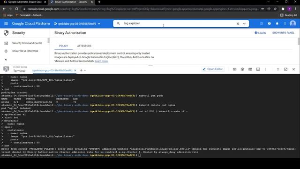Open the three-dot settings menu in the top bar
300x169 pixels.
coord(285,23)
